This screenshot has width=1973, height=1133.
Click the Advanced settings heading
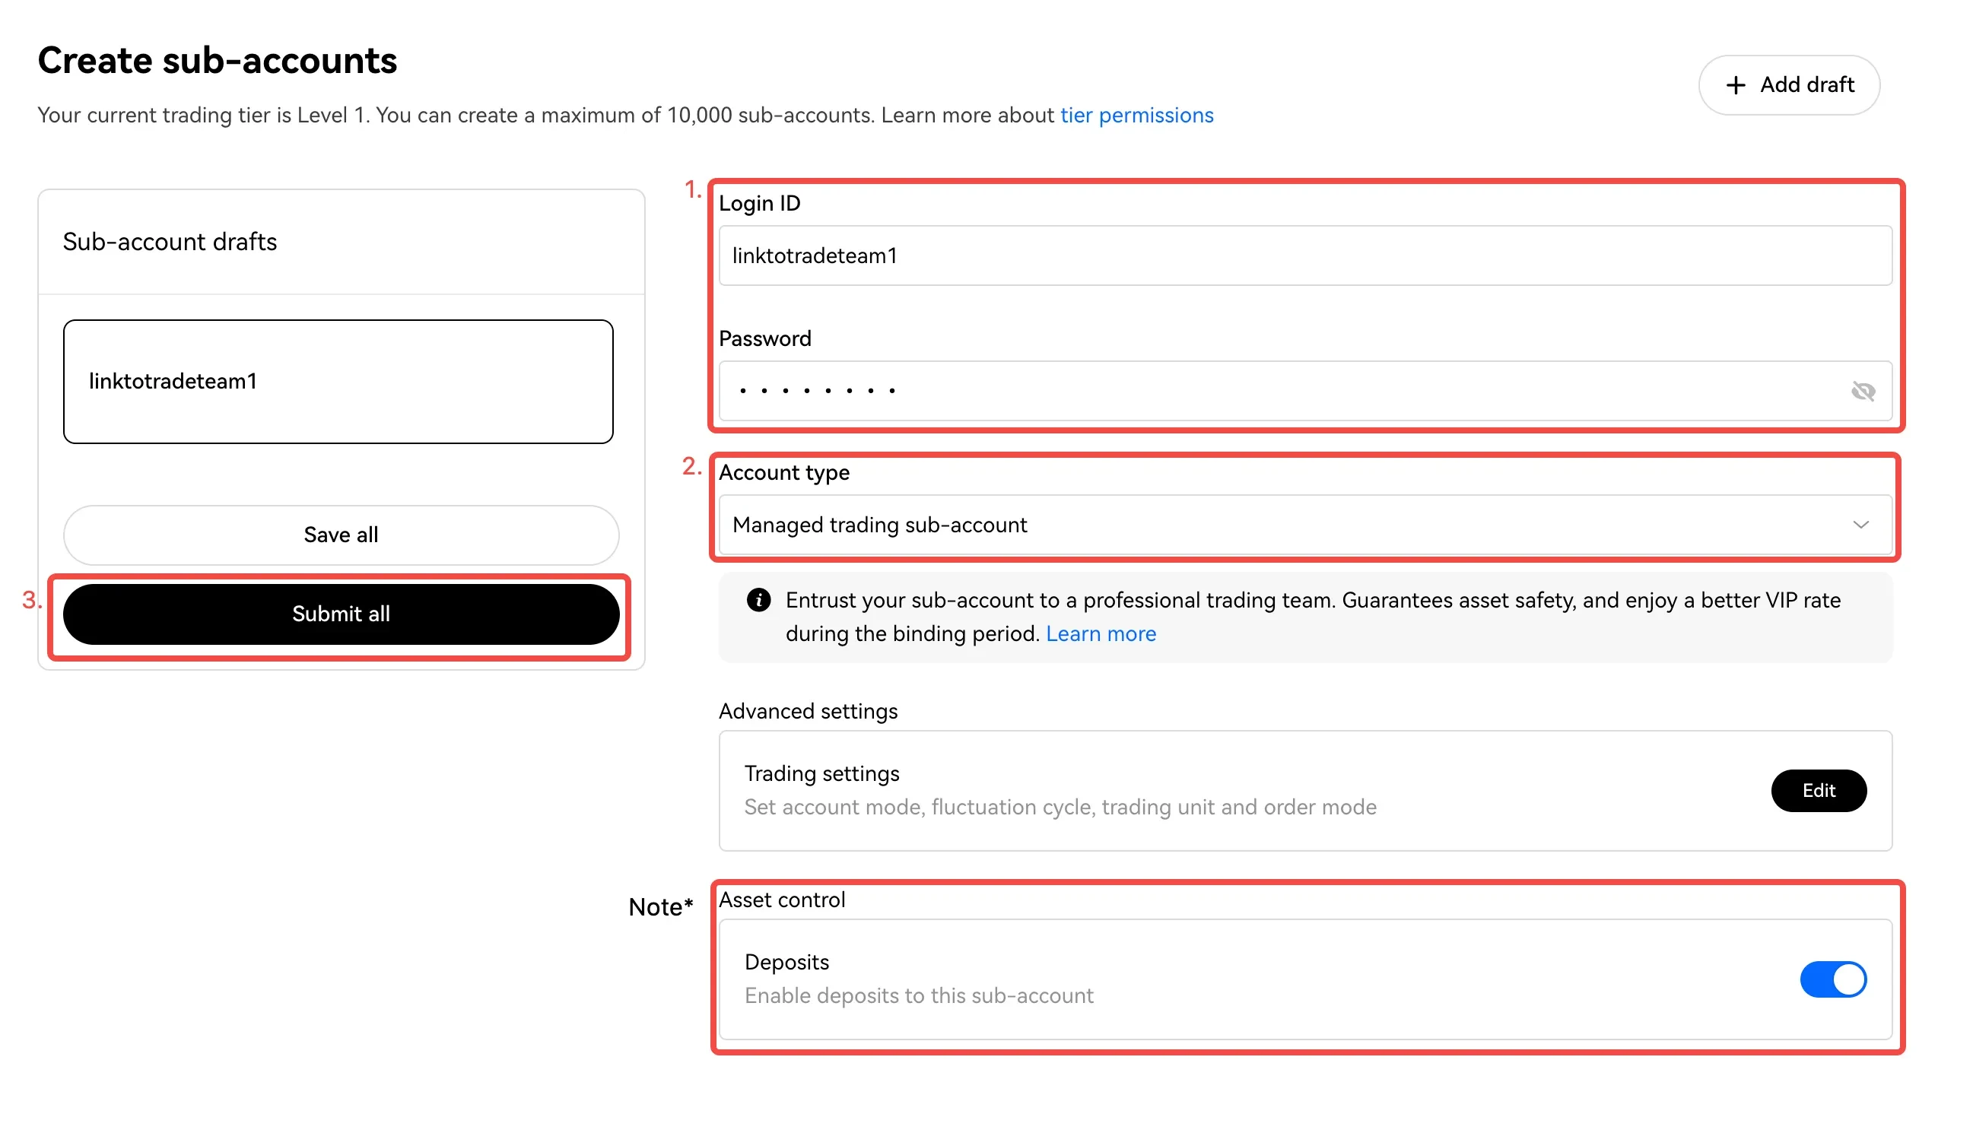(808, 711)
